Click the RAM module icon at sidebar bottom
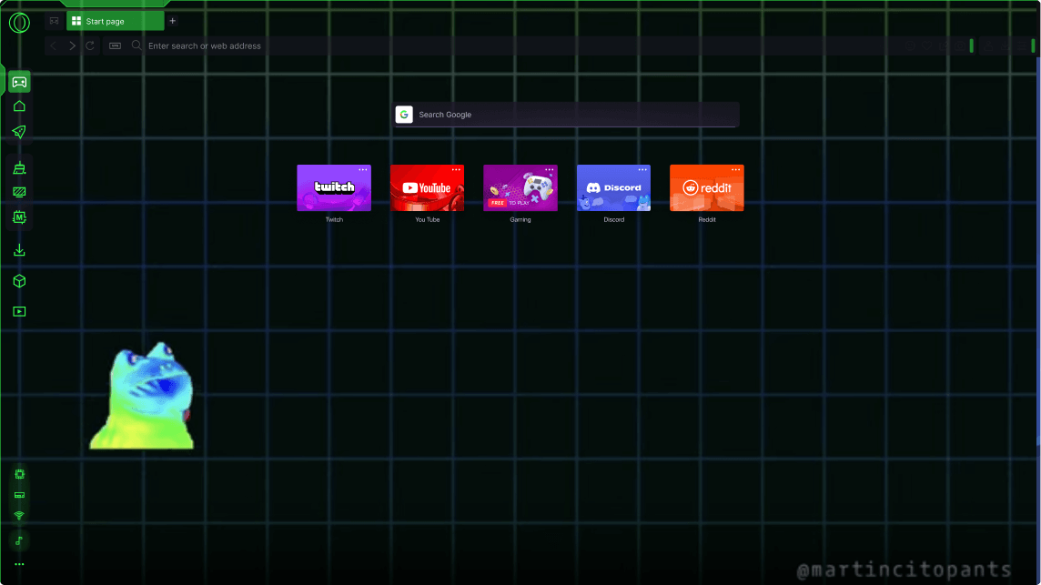The image size is (1041, 585). pyautogui.click(x=19, y=495)
